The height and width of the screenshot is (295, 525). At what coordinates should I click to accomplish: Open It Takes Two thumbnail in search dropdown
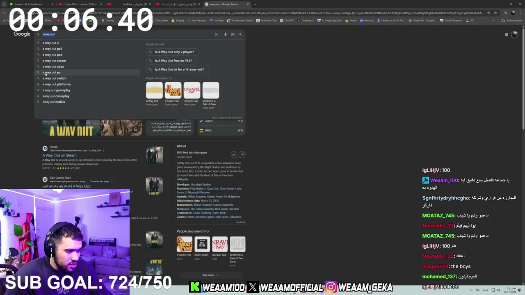click(173, 90)
